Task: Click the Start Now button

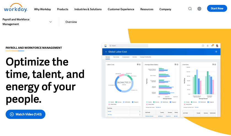Action: click(x=217, y=8)
